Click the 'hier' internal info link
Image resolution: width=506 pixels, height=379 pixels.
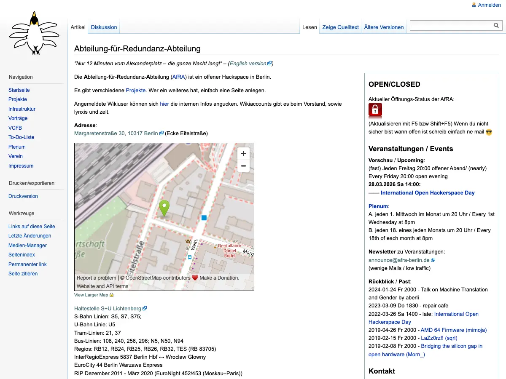tap(164, 104)
